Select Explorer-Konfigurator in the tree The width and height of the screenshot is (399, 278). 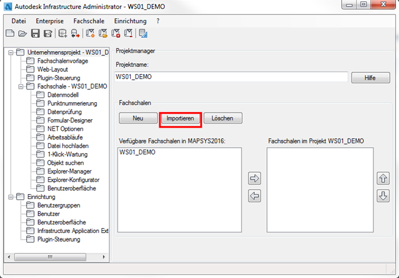[73, 179]
